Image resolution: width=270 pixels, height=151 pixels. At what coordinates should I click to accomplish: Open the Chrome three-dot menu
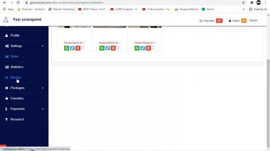[265, 3]
